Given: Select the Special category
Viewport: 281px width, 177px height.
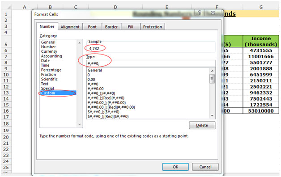Looking at the screenshot, I should tap(47, 88).
